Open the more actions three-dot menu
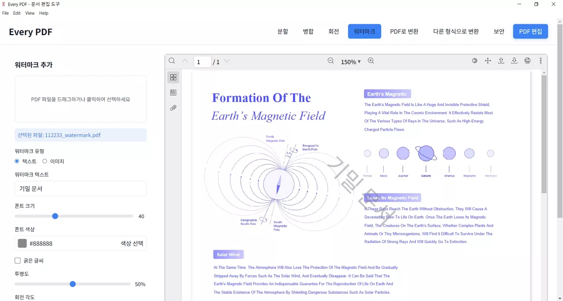Image resolution: width=563 pixels, height=301 pixels. [540, 61]
